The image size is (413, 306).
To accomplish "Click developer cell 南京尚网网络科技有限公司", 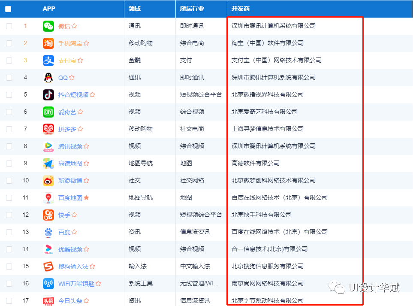I will tap(267, 283).
